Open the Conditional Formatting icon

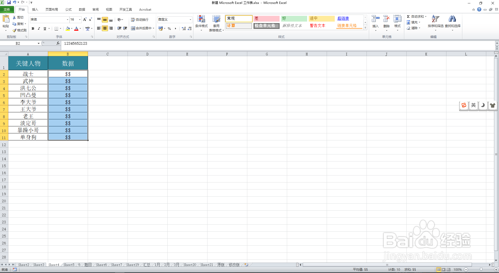(201, 19)
